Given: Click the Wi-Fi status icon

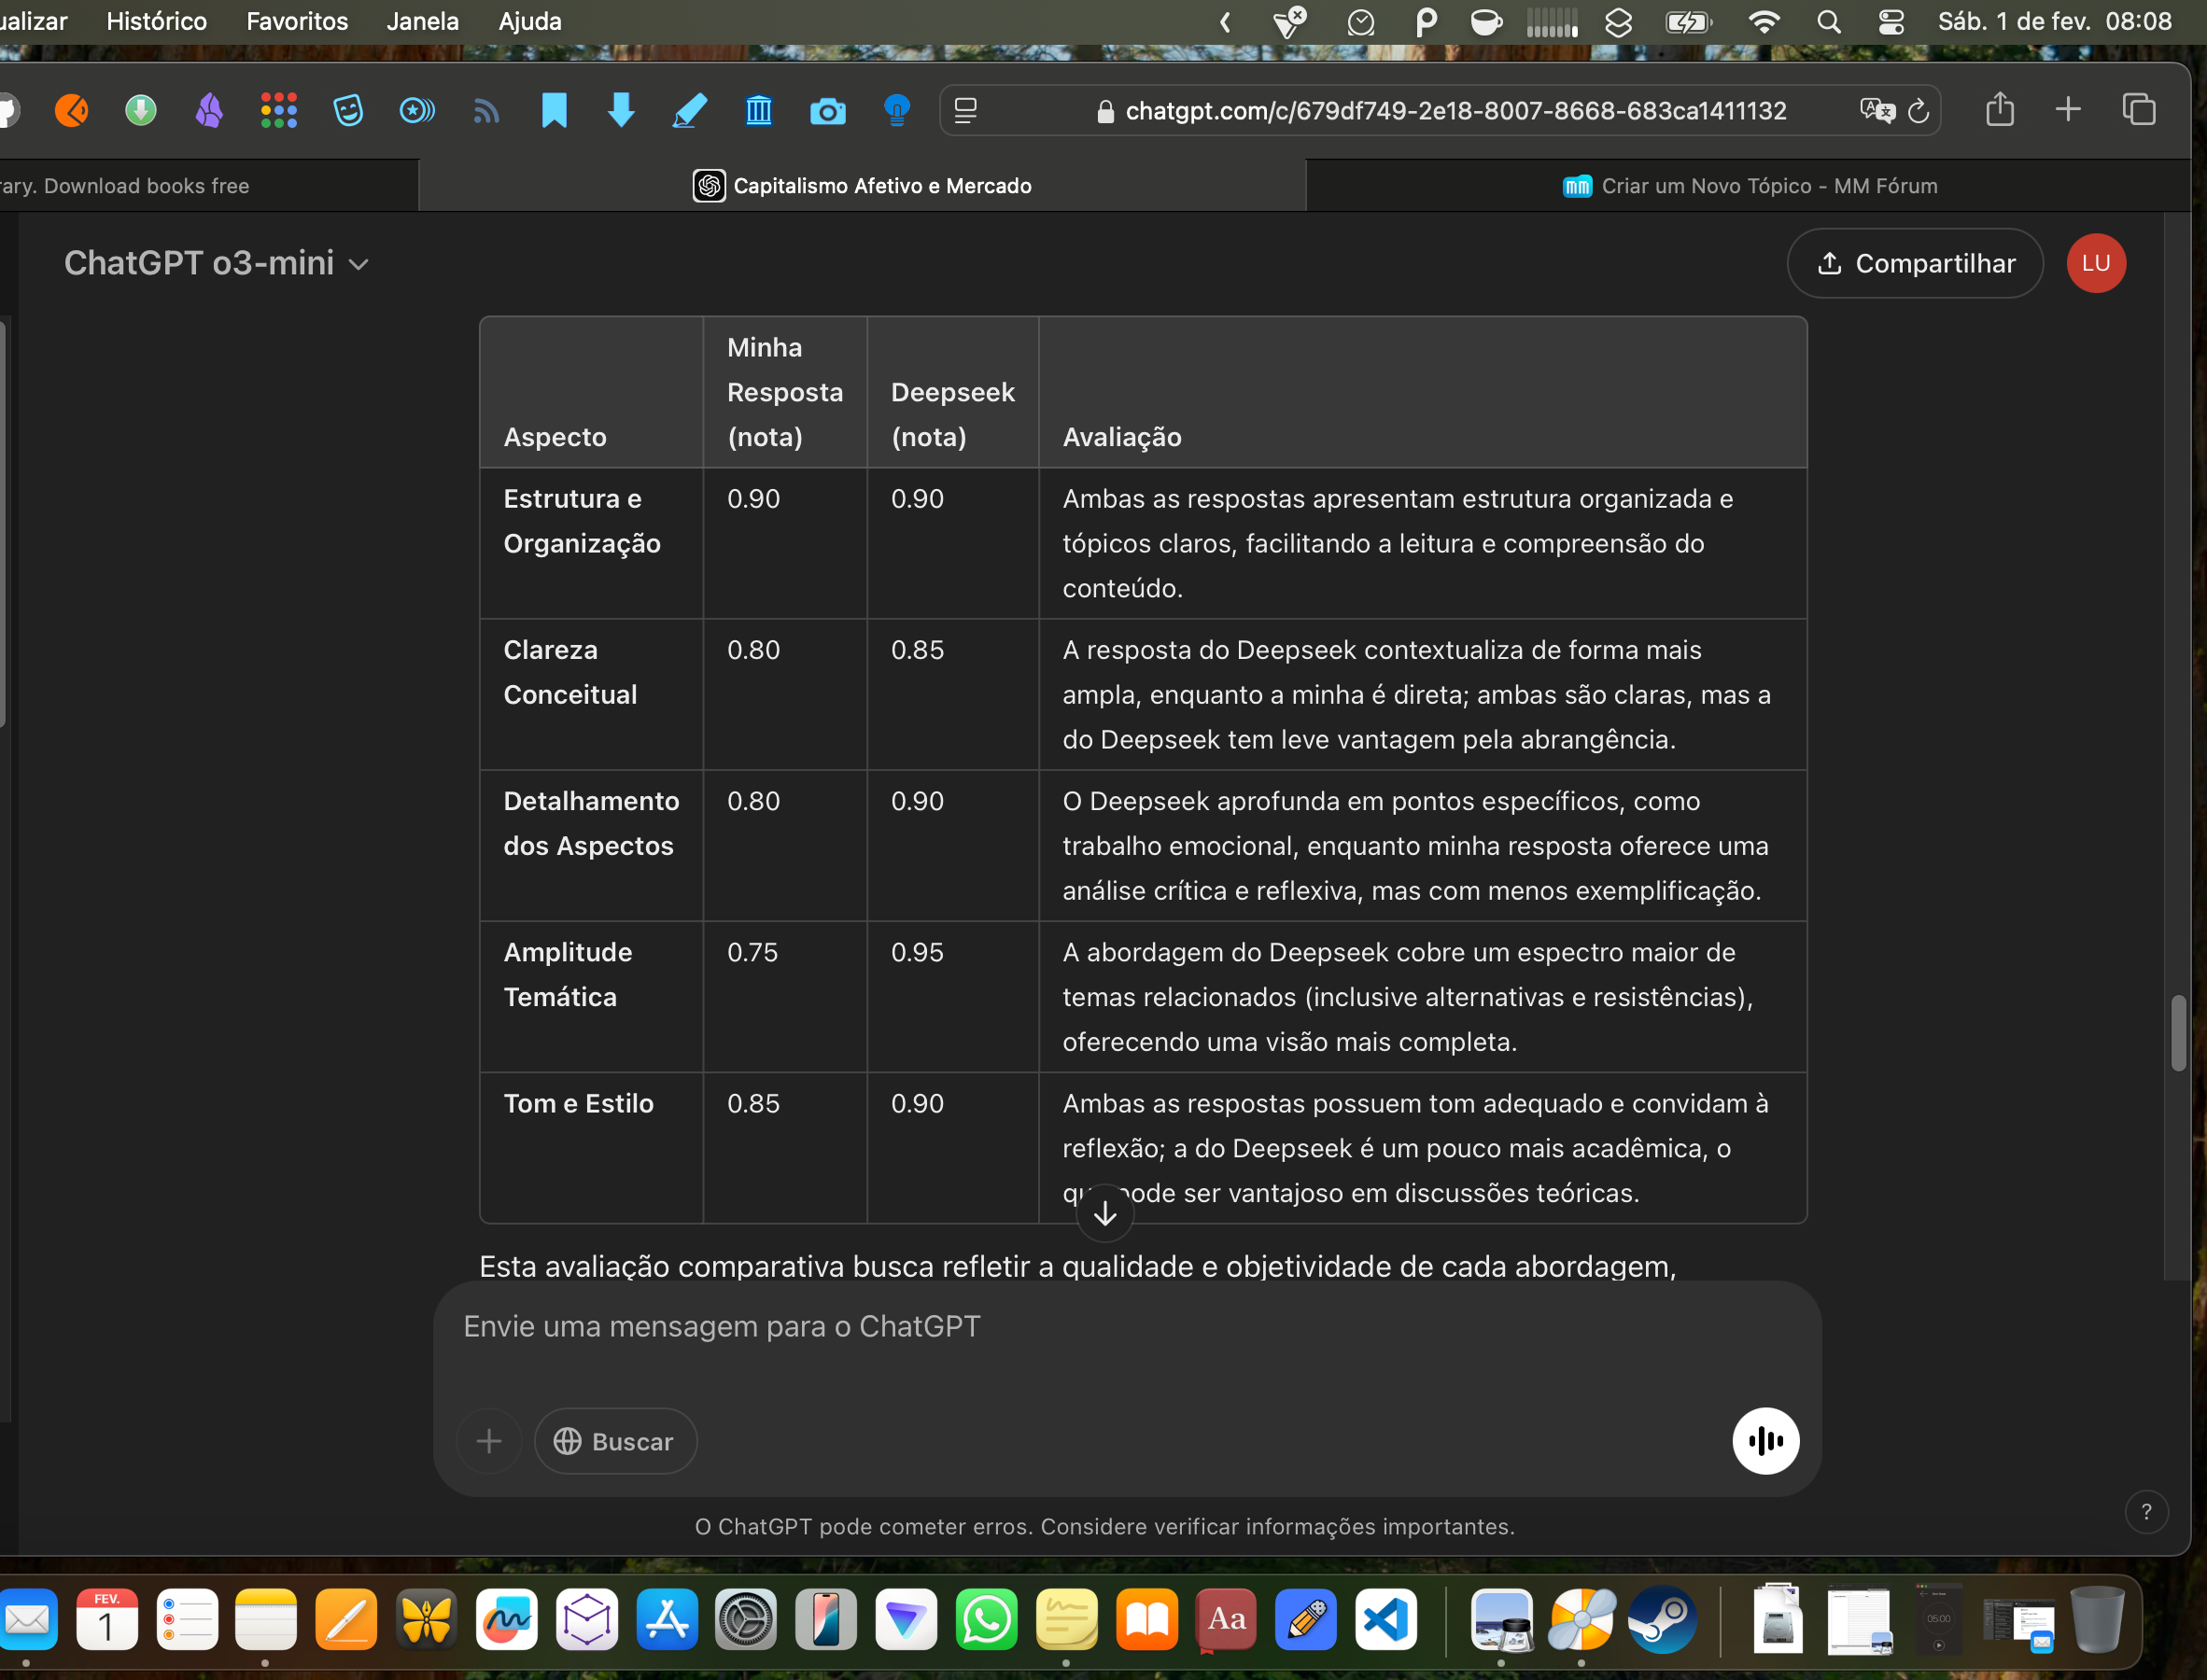Looking at the screenshot, I should pos(1764,22).
